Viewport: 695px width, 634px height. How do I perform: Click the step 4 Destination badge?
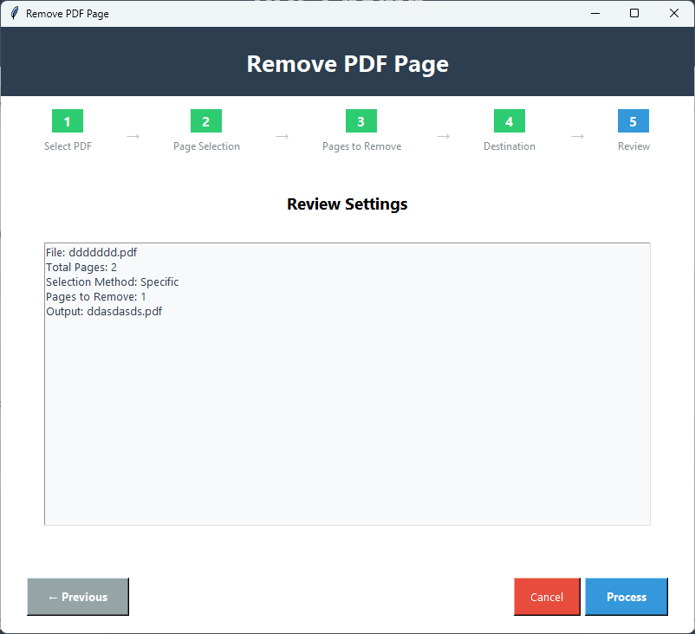coord(509,121)
